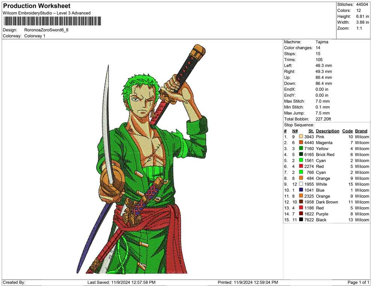Click the Page 1 of 1 indicator
372x286 pixels.
pos(358,282)
